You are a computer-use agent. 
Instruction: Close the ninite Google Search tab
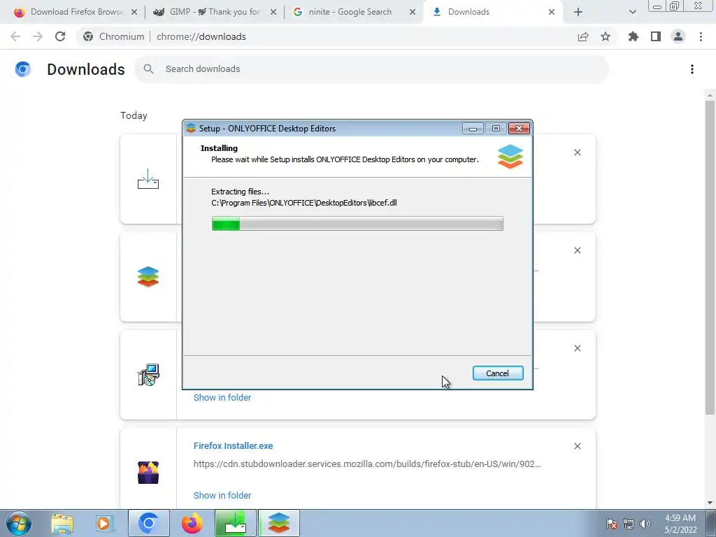(x=413, y=13)
